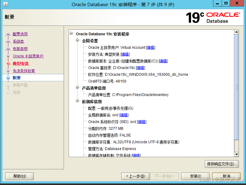Go to the 安装类型 step

(x=20, y=49)
